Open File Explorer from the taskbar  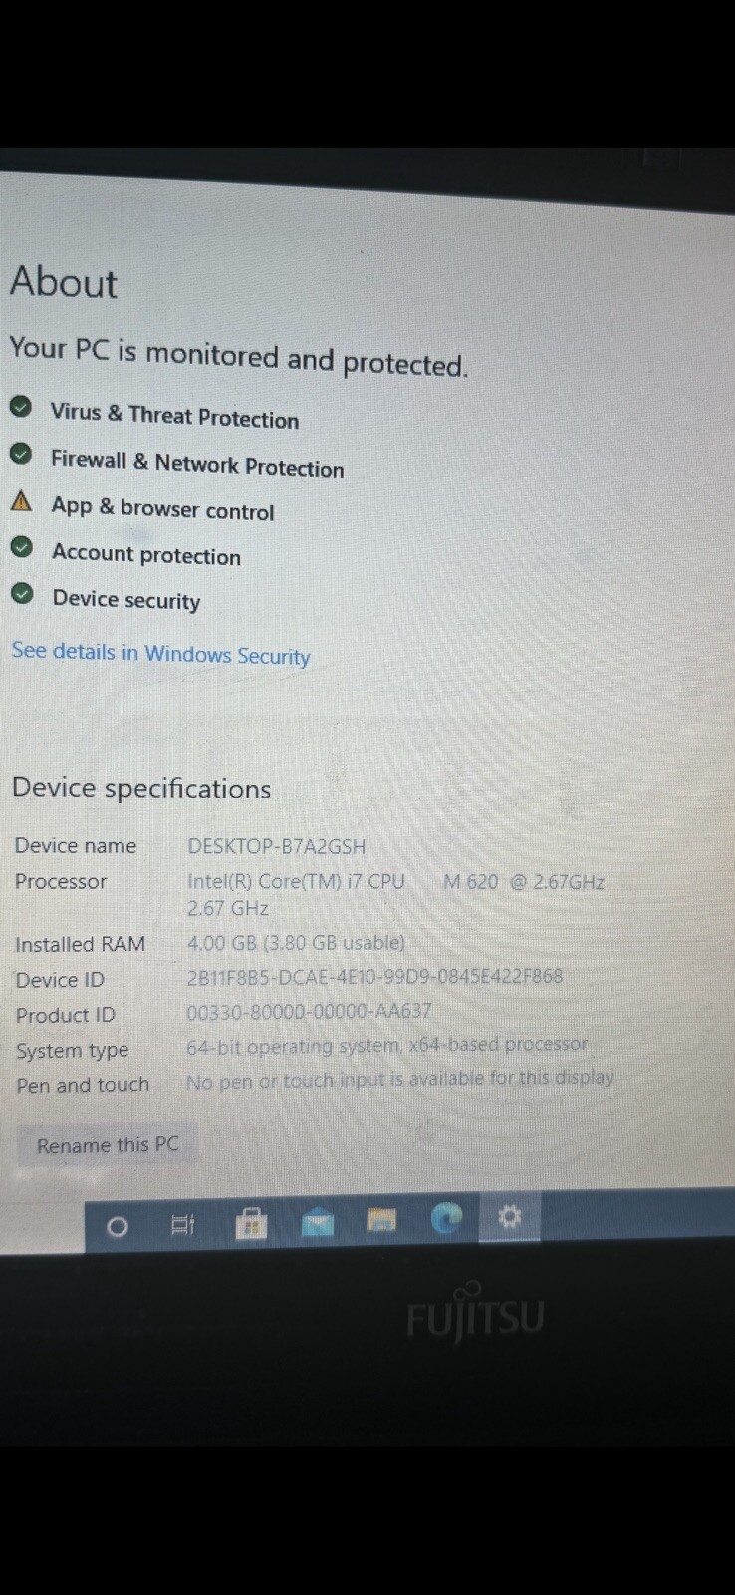point(381,1220)
